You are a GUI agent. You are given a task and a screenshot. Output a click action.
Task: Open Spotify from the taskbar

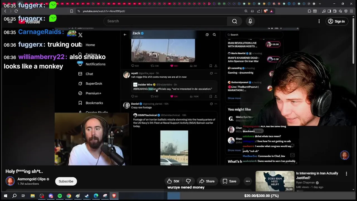click(x=60, y=196)
